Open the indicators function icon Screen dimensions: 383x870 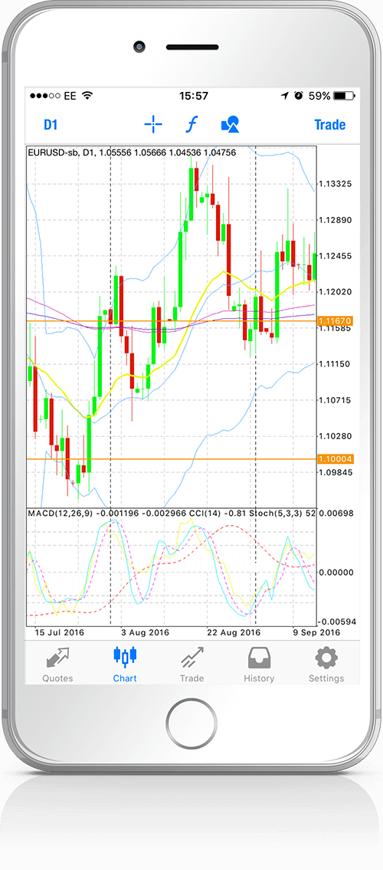point(191,125)
